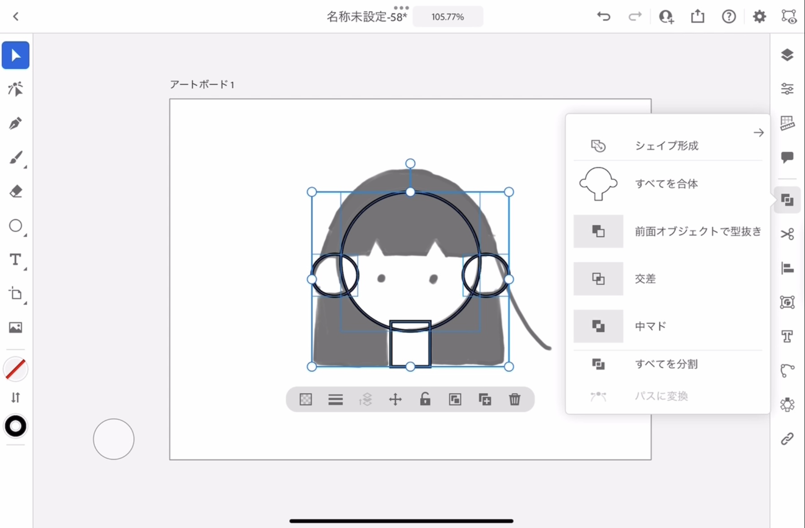Screen dimensions: 805x528
Task: Open the Path options panel
Action: (x=787, y=371)
